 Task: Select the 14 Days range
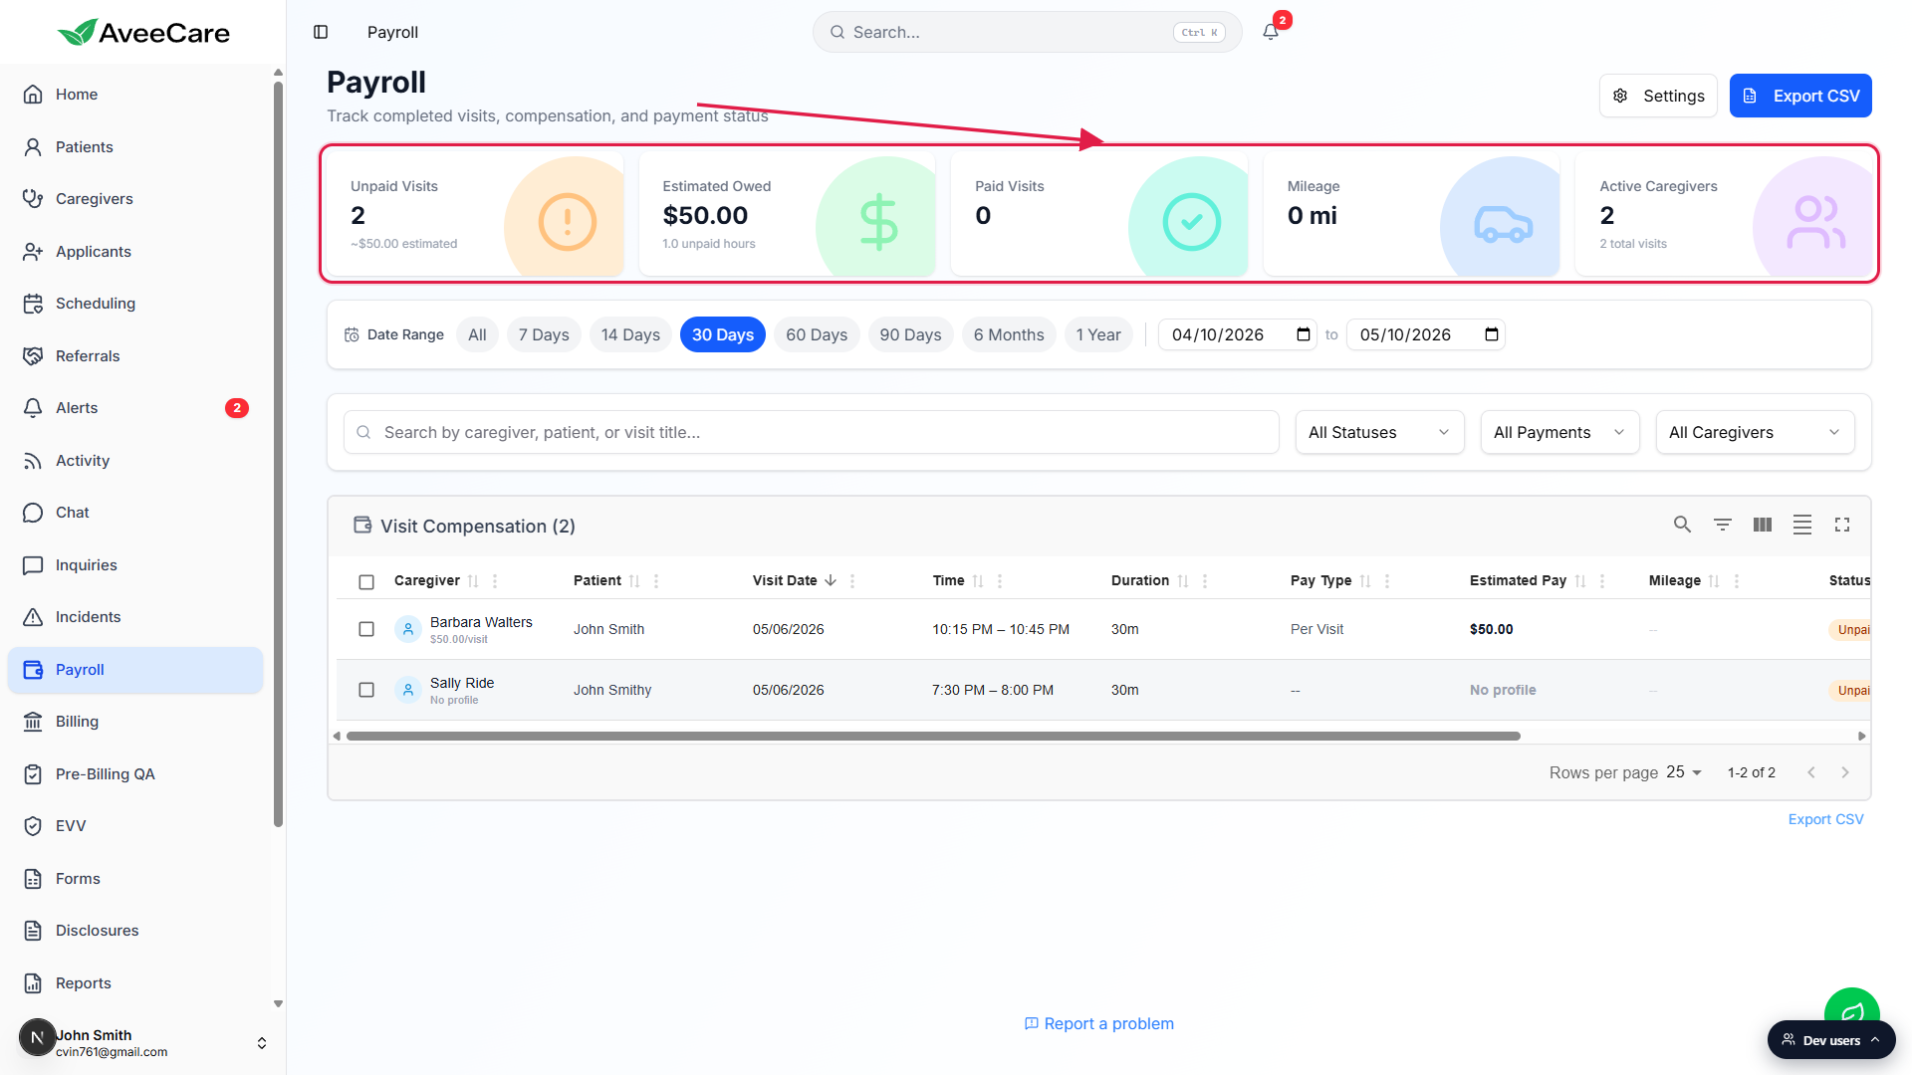pyautogui.click(x=630, y=334)
